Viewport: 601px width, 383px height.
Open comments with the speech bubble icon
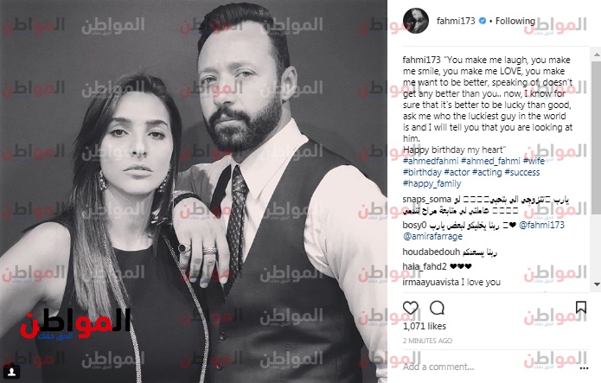coord(437,308)
